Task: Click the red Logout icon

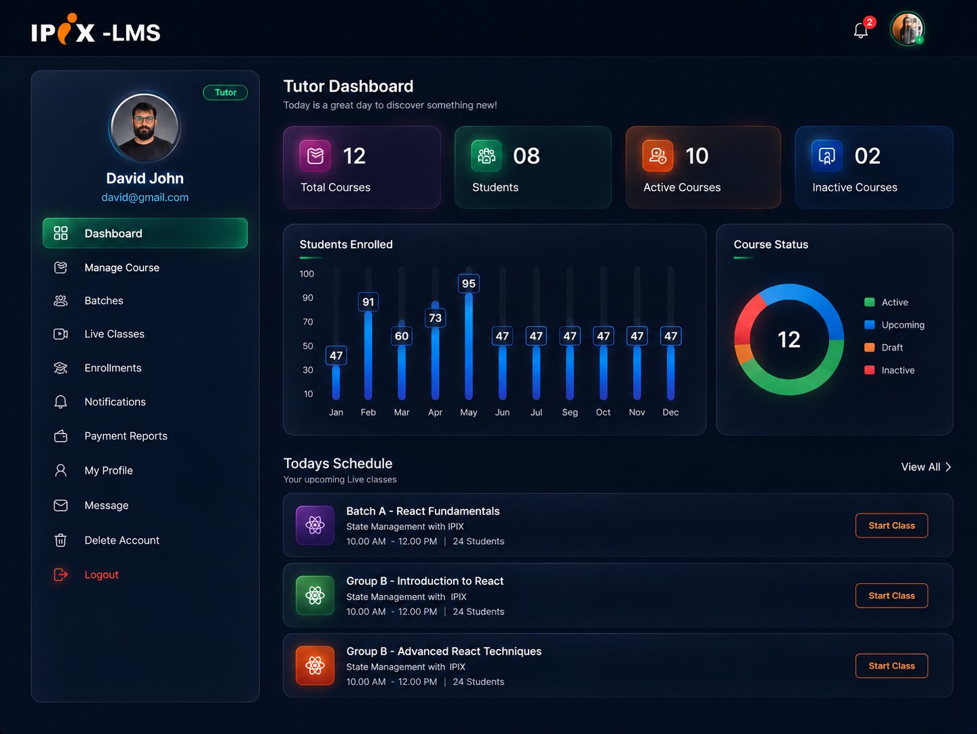Action: 61,575
